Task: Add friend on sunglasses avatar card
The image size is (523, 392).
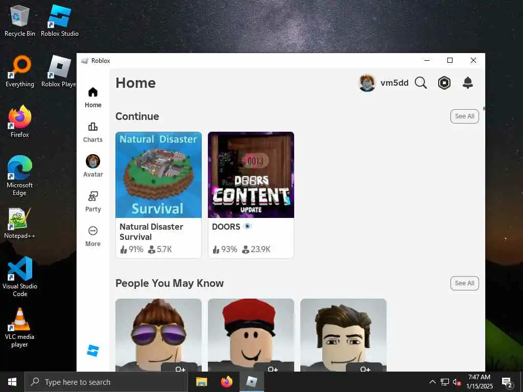Action: [x=180, y=368]
